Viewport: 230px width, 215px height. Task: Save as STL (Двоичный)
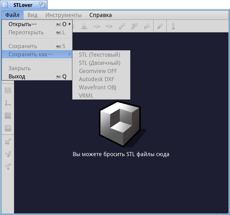tap(101, 63)
